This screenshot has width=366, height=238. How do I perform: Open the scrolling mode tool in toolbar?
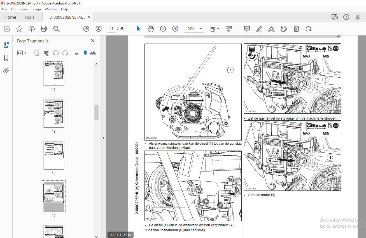tap(229, 29)
